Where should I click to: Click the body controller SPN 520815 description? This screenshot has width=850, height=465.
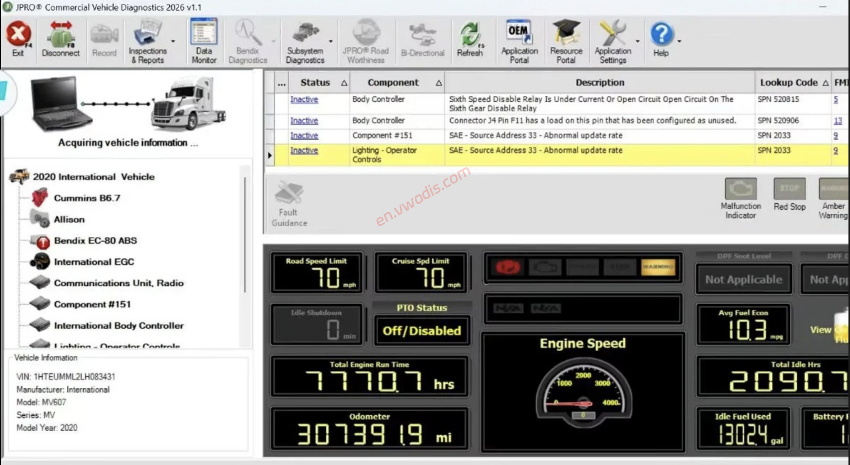coord(591,104)
